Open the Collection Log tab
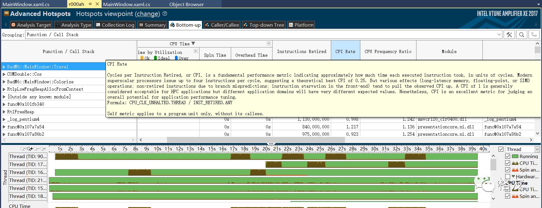The width and height of the screenshot is (542, 208). pos(115,25)
